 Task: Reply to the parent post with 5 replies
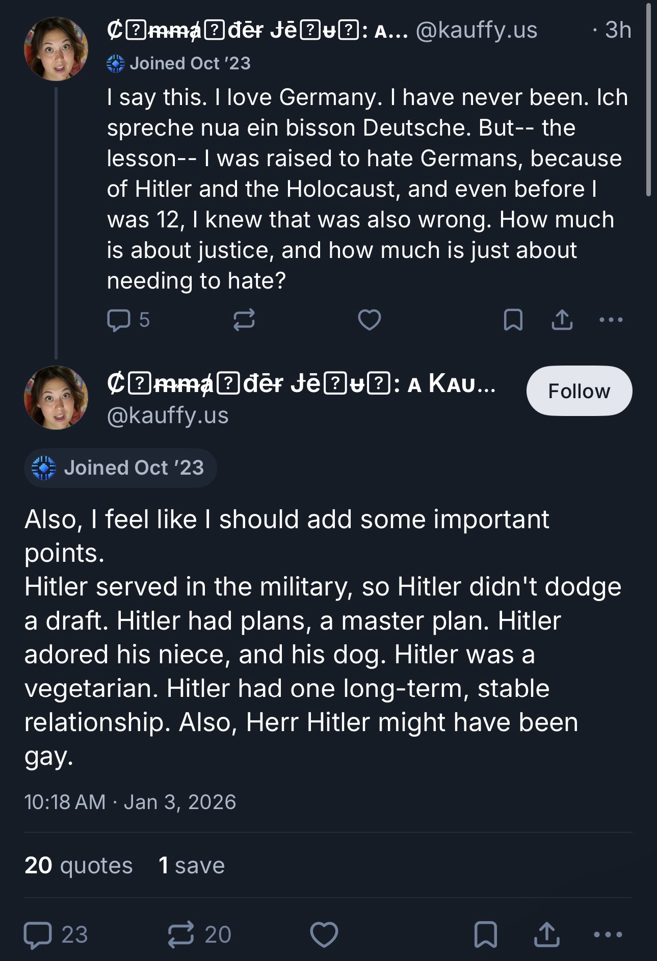(x=119, y=320)
